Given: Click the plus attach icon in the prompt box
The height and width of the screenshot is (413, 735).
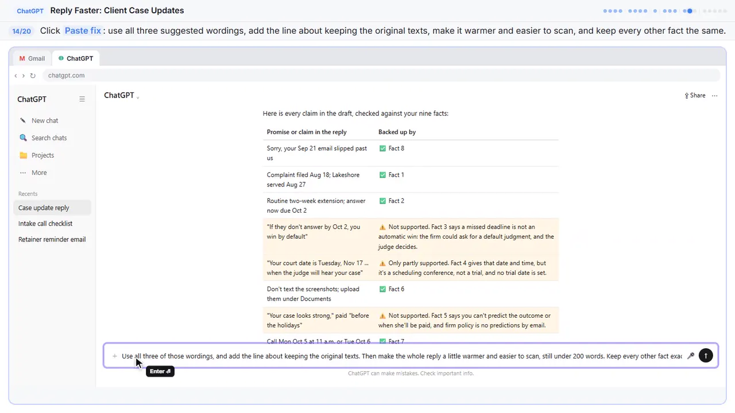Looking at the screenshot, I should tap(115, 356).
